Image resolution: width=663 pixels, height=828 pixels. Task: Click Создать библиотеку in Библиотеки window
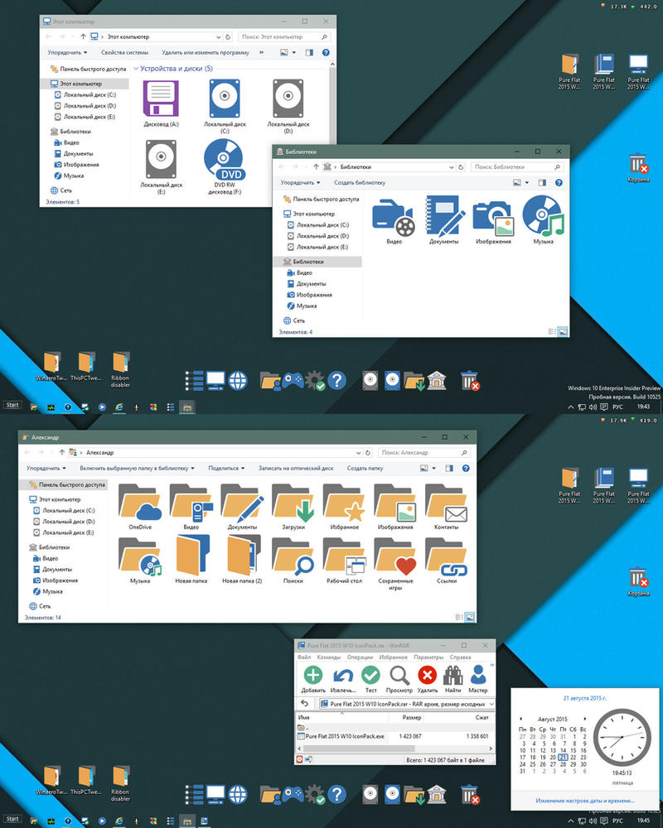360,182
